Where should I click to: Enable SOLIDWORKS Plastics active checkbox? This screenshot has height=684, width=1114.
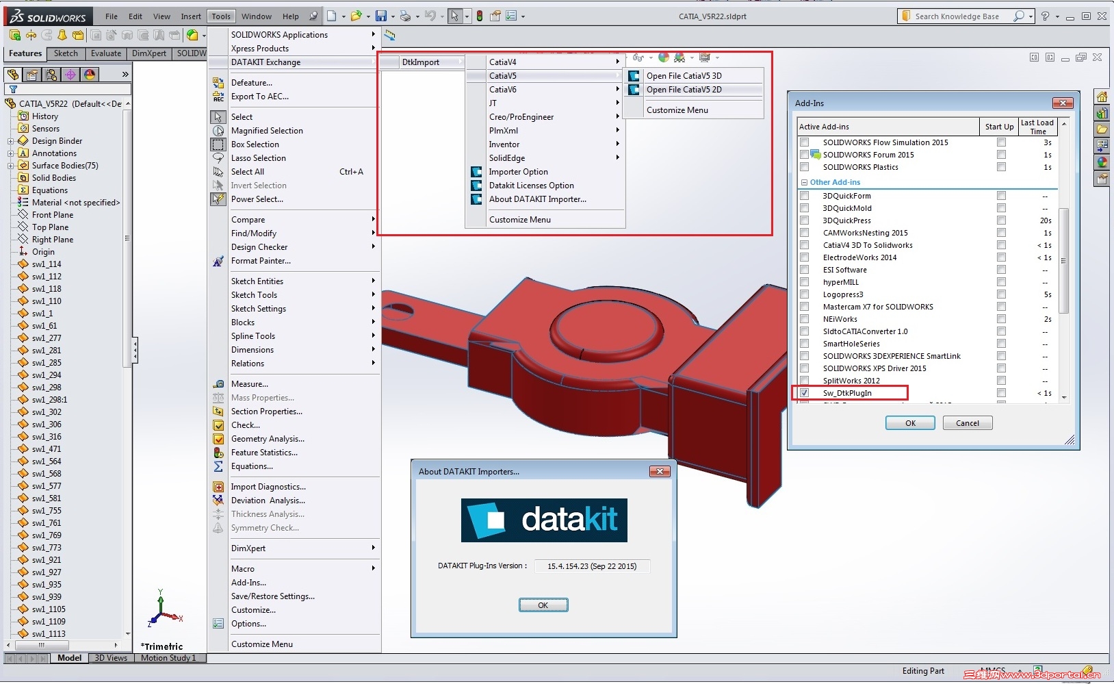(x=805, y=167)
